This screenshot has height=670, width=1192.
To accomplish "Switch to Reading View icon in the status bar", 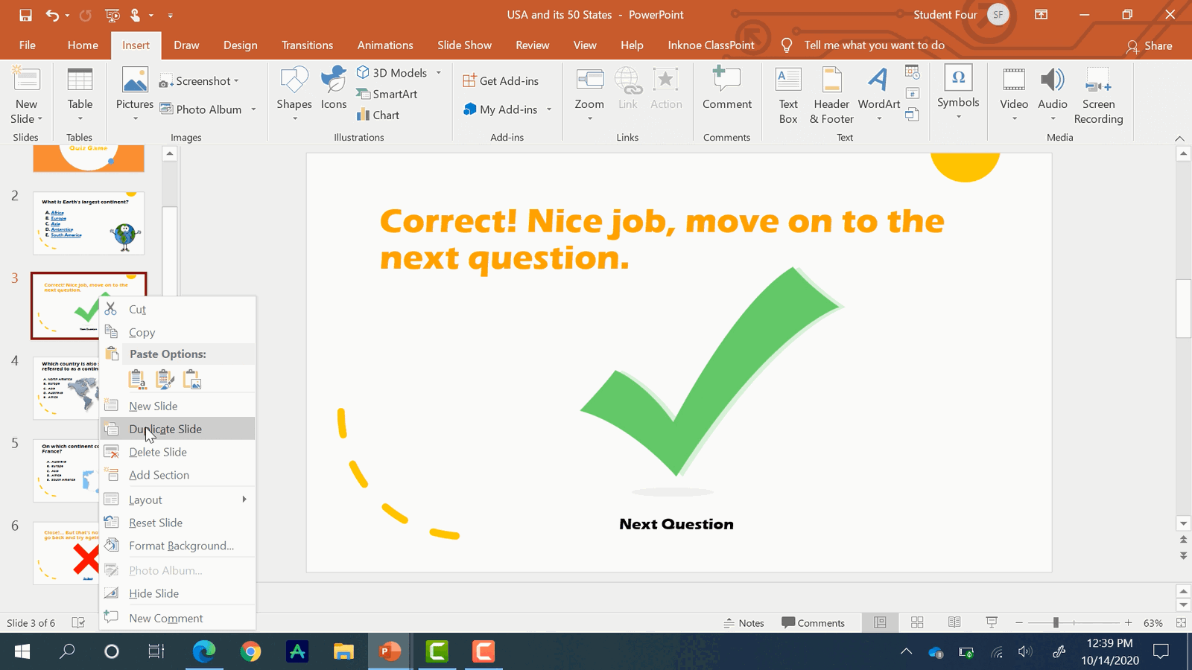I will 954,622.
